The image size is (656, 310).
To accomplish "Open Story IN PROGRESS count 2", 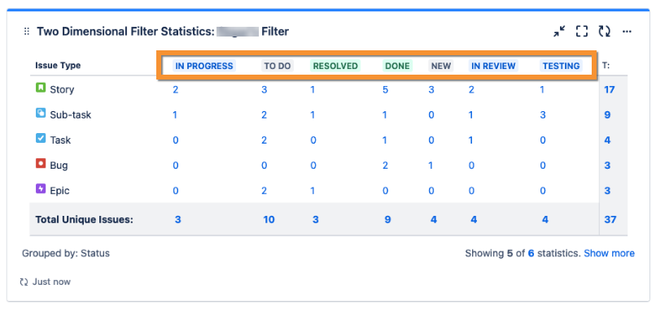I will coord(176,90).
